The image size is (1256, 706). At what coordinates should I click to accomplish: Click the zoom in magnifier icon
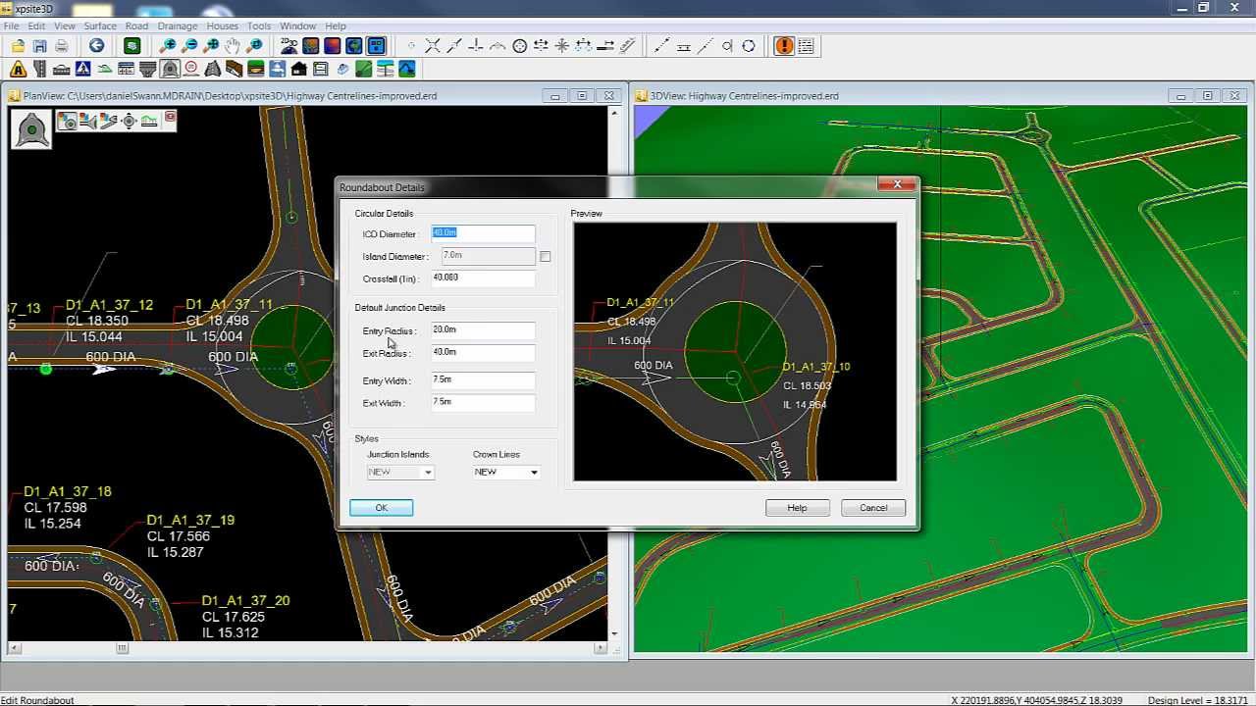coord(168,46)
